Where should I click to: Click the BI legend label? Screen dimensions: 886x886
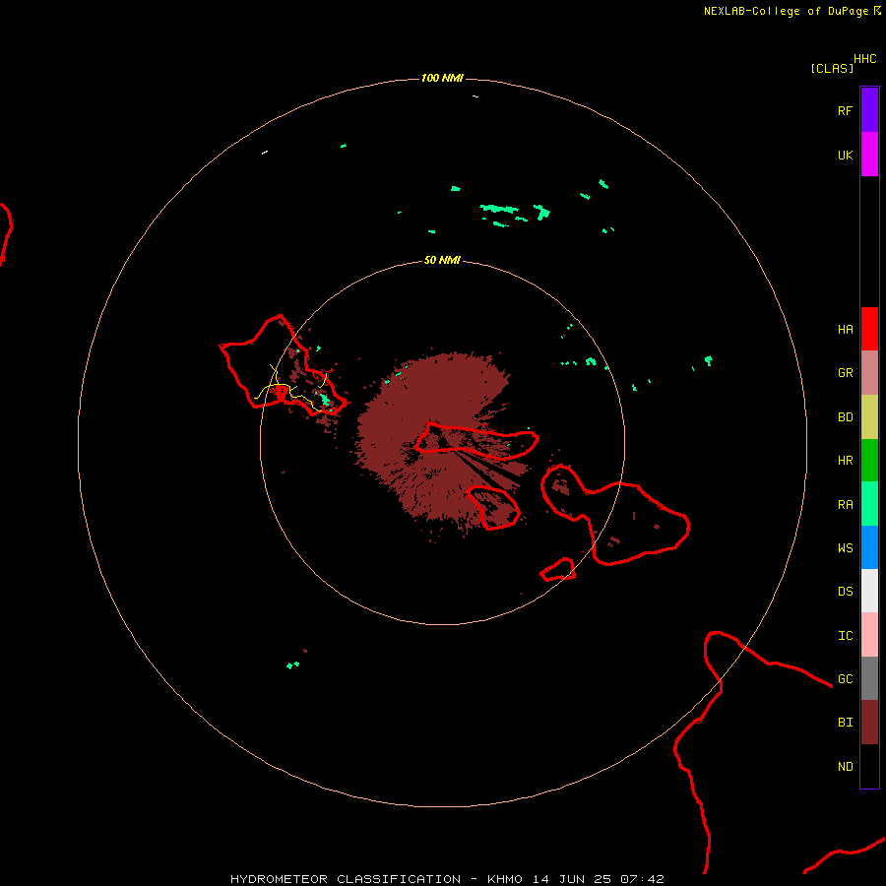pyautogui.click(x=845, y=723)
